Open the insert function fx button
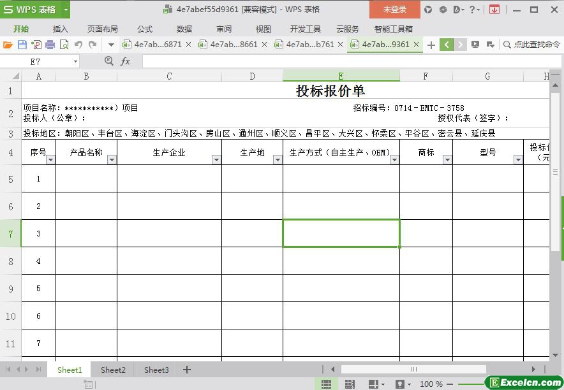 tap(125, 61)
